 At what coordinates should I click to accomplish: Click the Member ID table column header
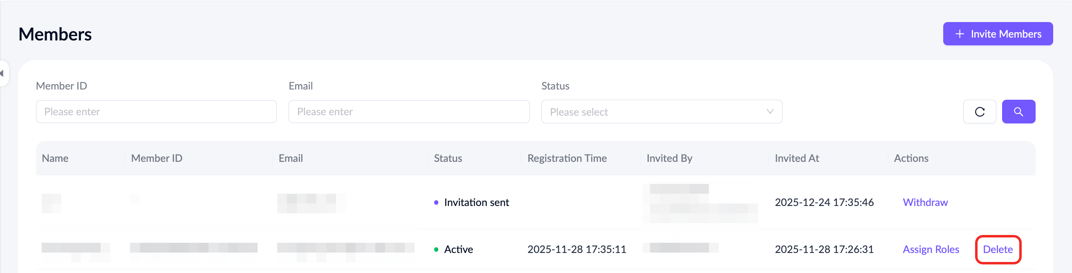tap(157, 158)
